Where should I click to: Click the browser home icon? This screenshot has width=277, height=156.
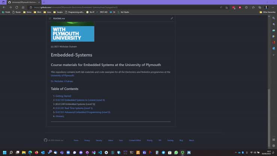click(23, 7)
